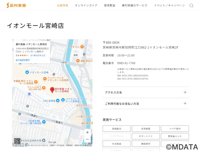Click the 島村楽器 logo in the header
This screenshot has width=201, height=151.
coord(16,5)
